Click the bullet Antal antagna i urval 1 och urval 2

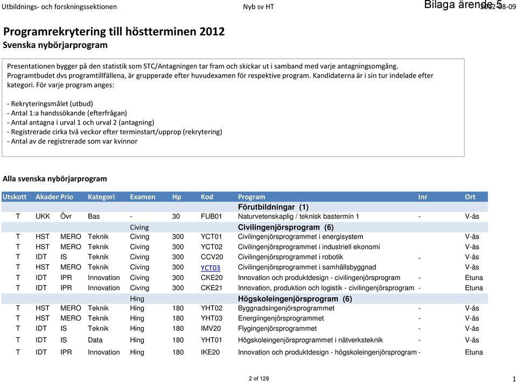coord(80,122)
